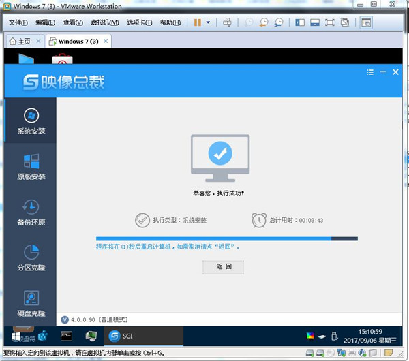The width and height of the screenshot is (409, 361).
Task: Click the send Ctrl+Alt+Del toolbar icon
Action: tap(227, 22)
